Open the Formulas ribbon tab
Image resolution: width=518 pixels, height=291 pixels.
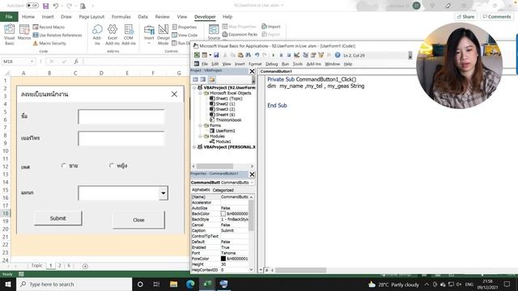[121, 16]
